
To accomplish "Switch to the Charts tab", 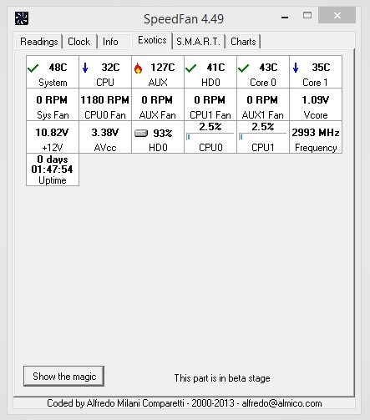I will pyautogui.click(x=243, y=42).
